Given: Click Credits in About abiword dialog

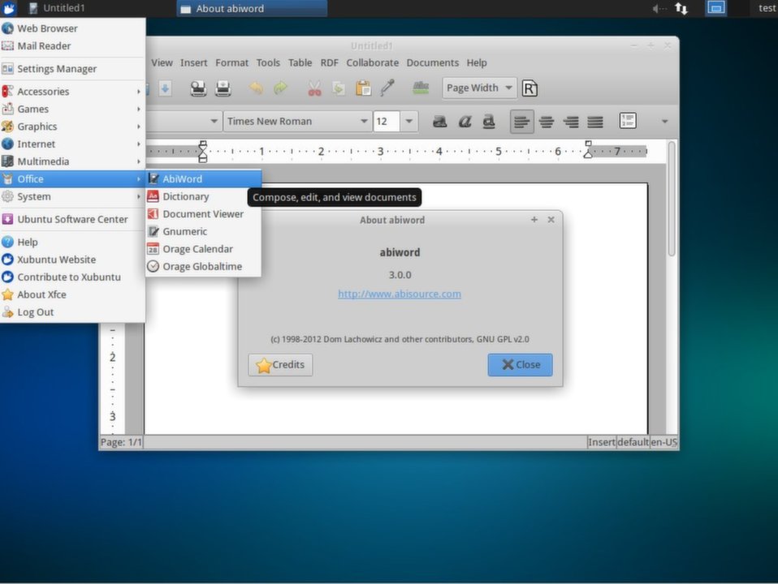Looking at the screenshot, I should pyautogui.click(x=280, y=365).
